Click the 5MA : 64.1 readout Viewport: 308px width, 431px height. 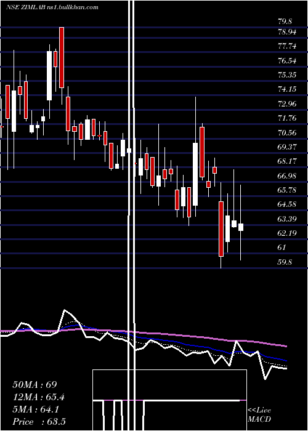pos(36,409)
